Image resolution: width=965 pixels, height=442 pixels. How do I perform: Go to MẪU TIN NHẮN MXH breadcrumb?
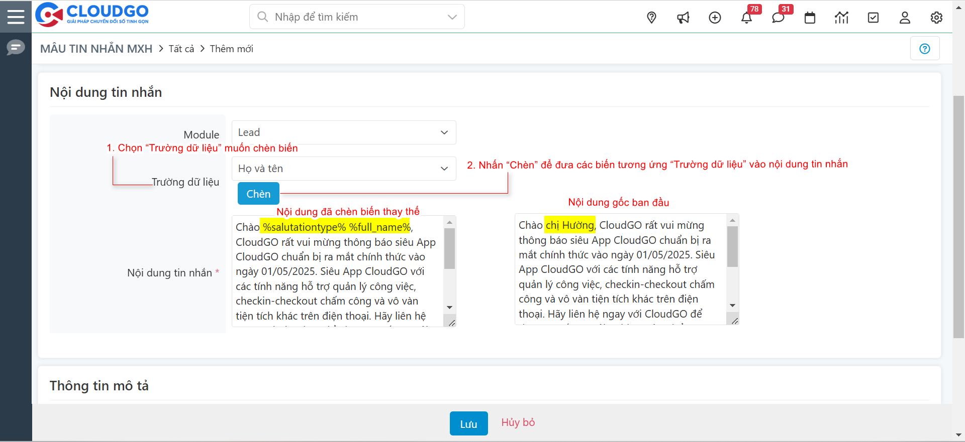(96, 49)
